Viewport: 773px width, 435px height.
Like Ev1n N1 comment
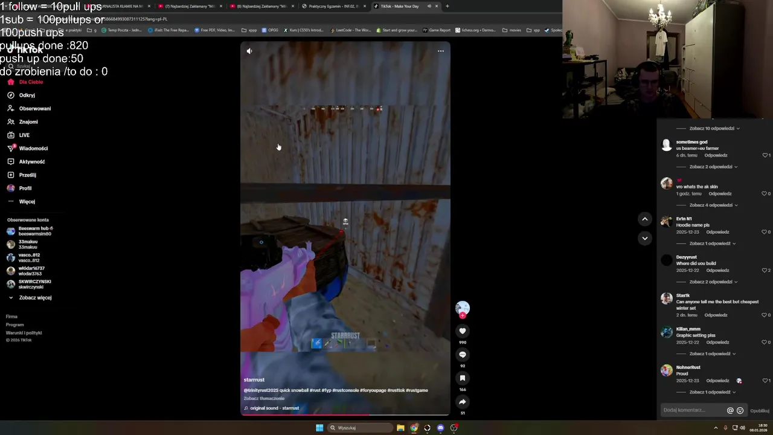point(765,232)
